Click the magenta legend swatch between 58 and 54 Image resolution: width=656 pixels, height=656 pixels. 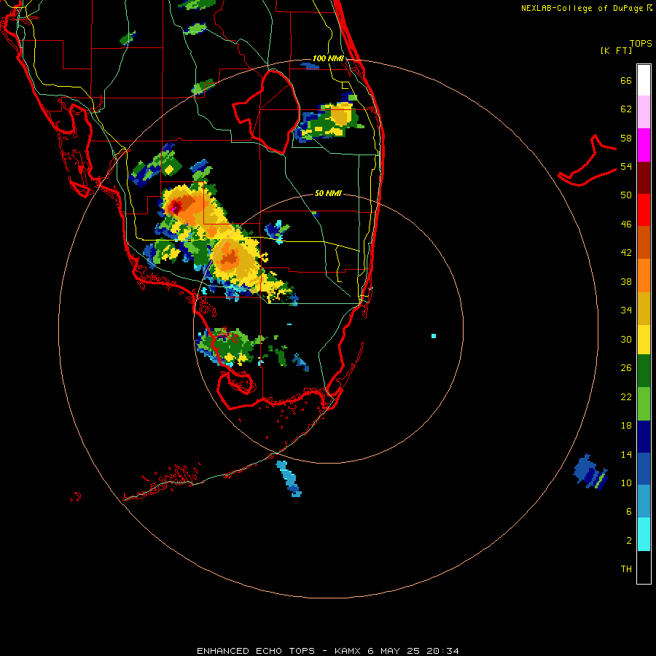(644, 145)
